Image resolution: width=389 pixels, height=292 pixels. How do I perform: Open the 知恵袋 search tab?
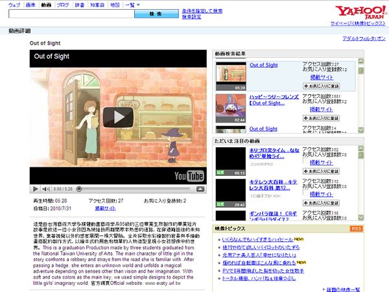pyautogui.click(x=97, y=5)
